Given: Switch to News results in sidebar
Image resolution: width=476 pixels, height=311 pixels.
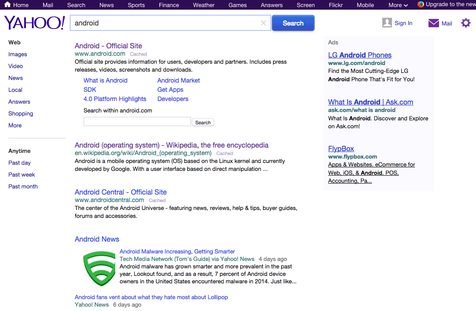Looking at the screenshot, I should (x=15, y=78).
